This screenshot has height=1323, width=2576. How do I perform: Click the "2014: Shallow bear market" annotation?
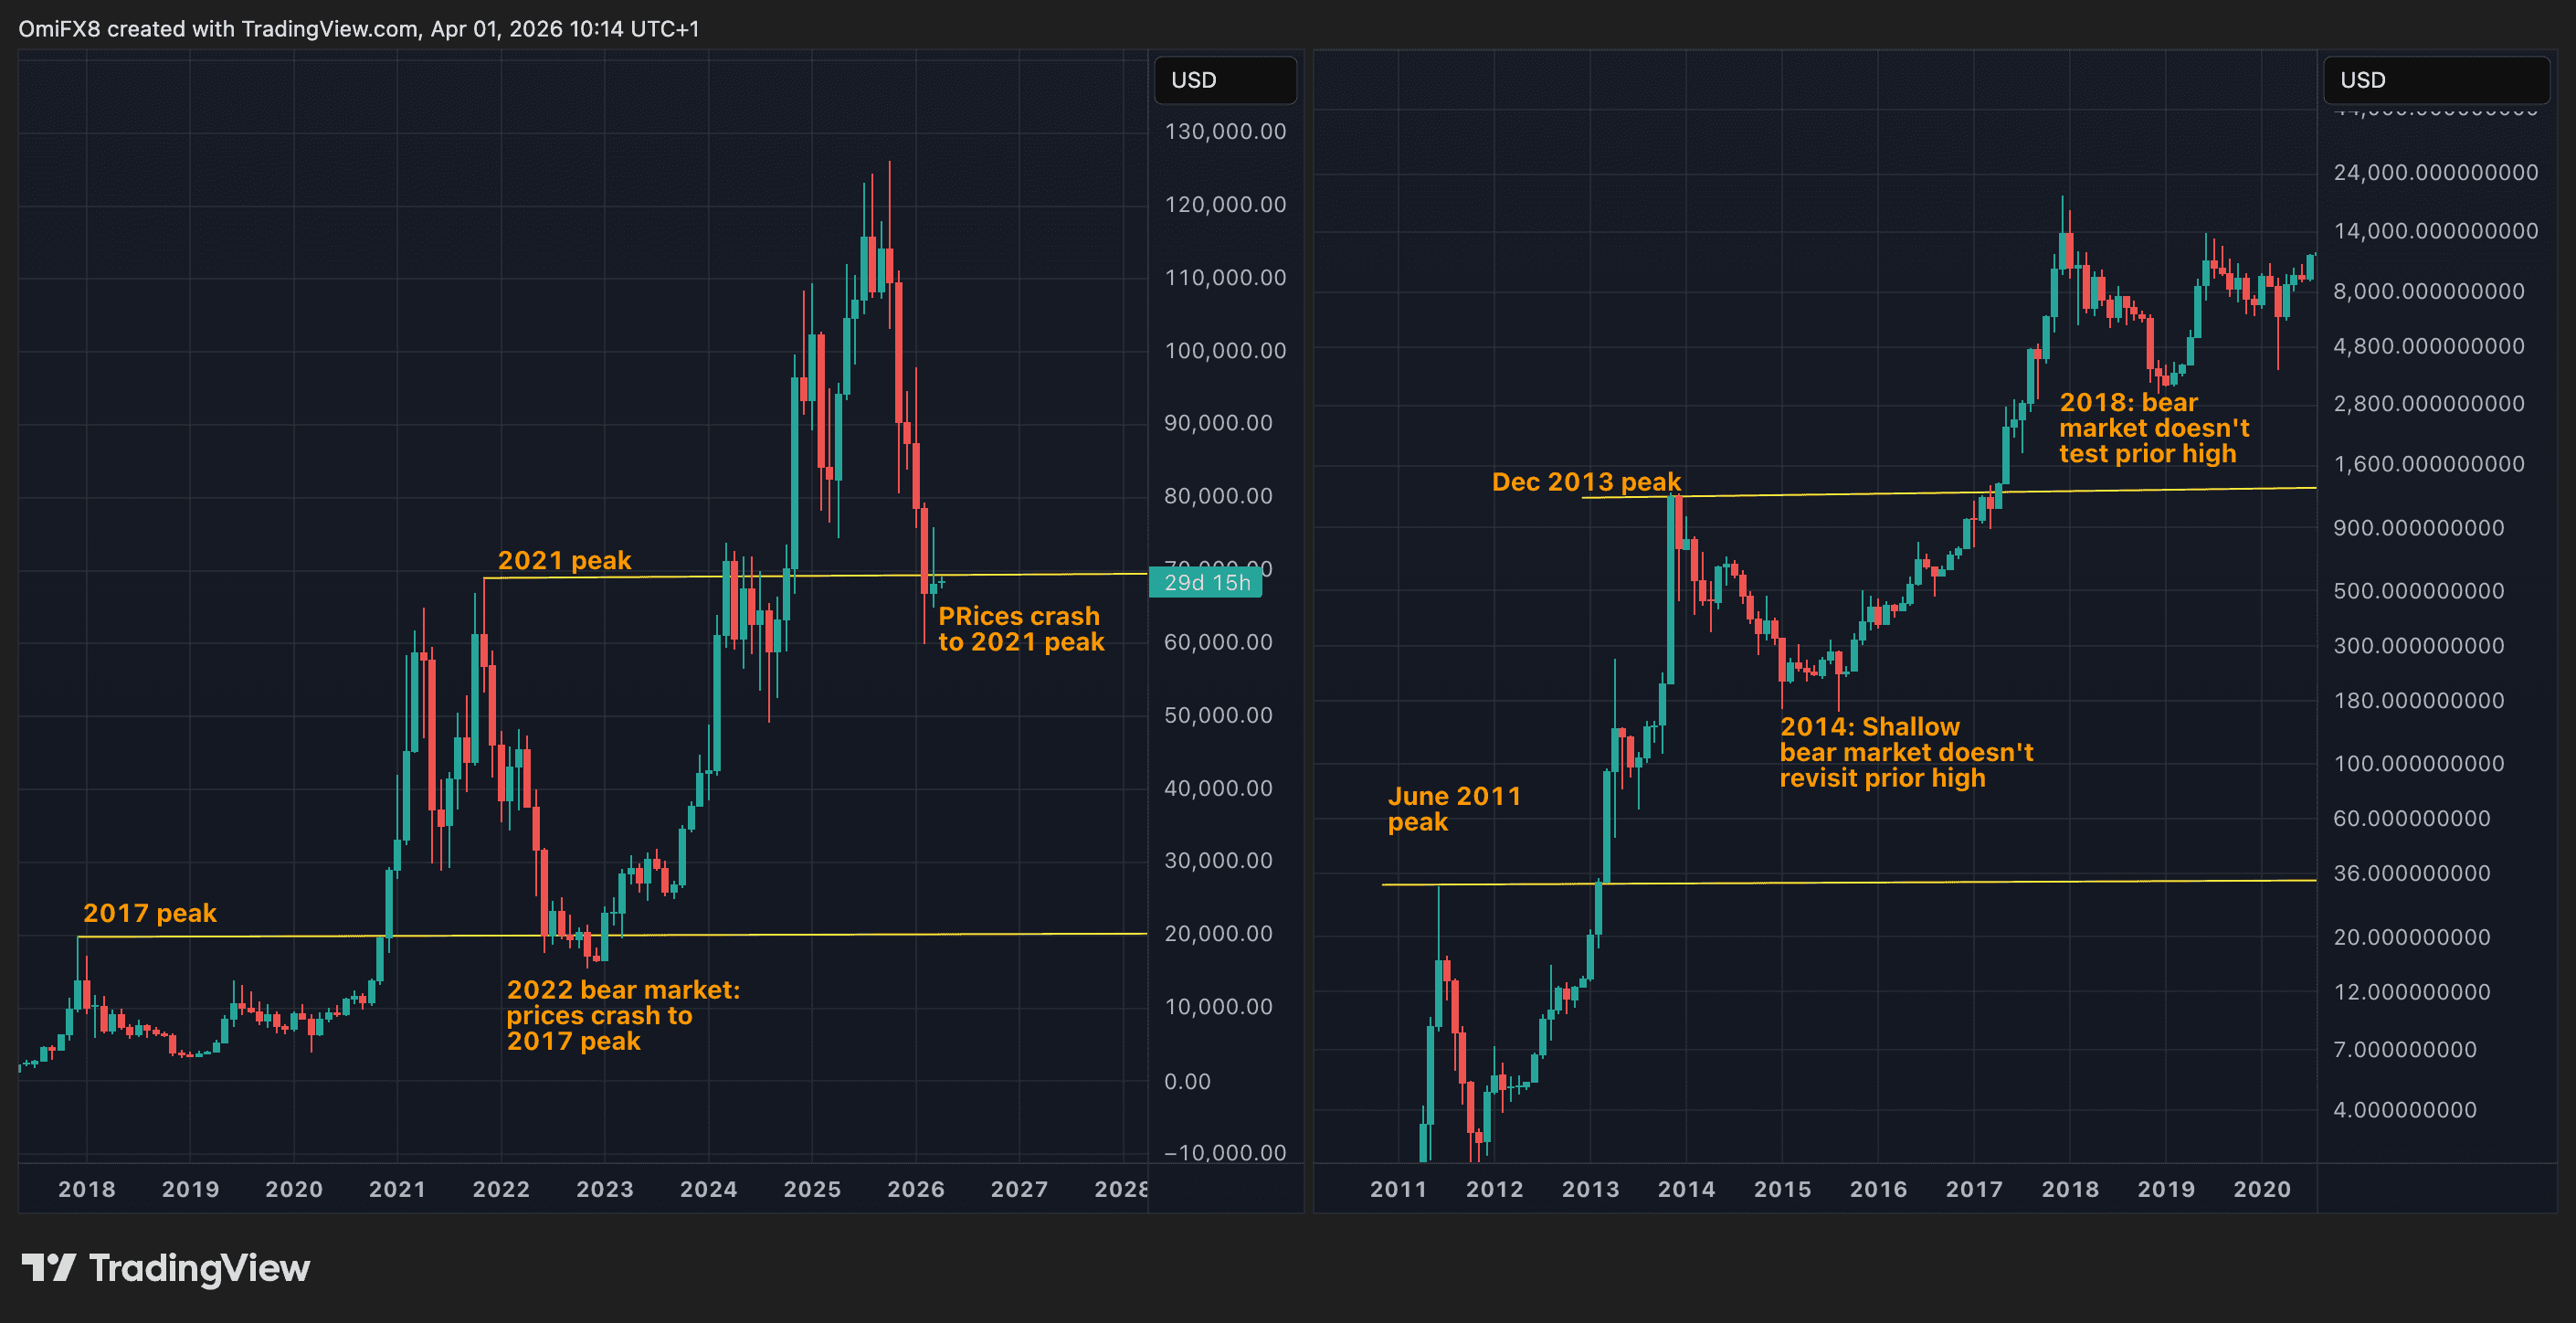[1905, 752]
